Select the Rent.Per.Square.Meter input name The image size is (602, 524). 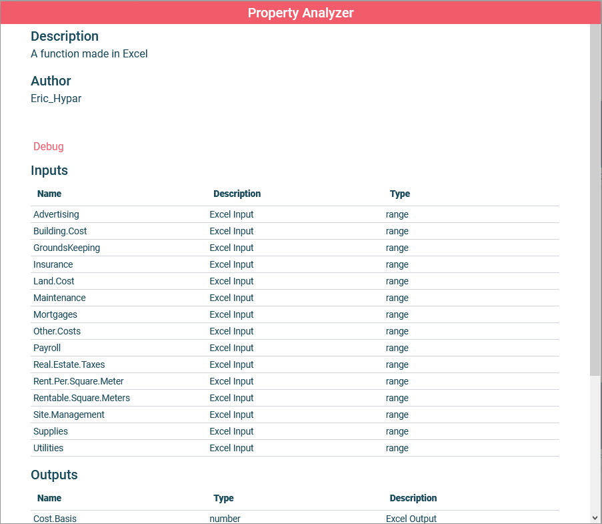pos(78,381)
